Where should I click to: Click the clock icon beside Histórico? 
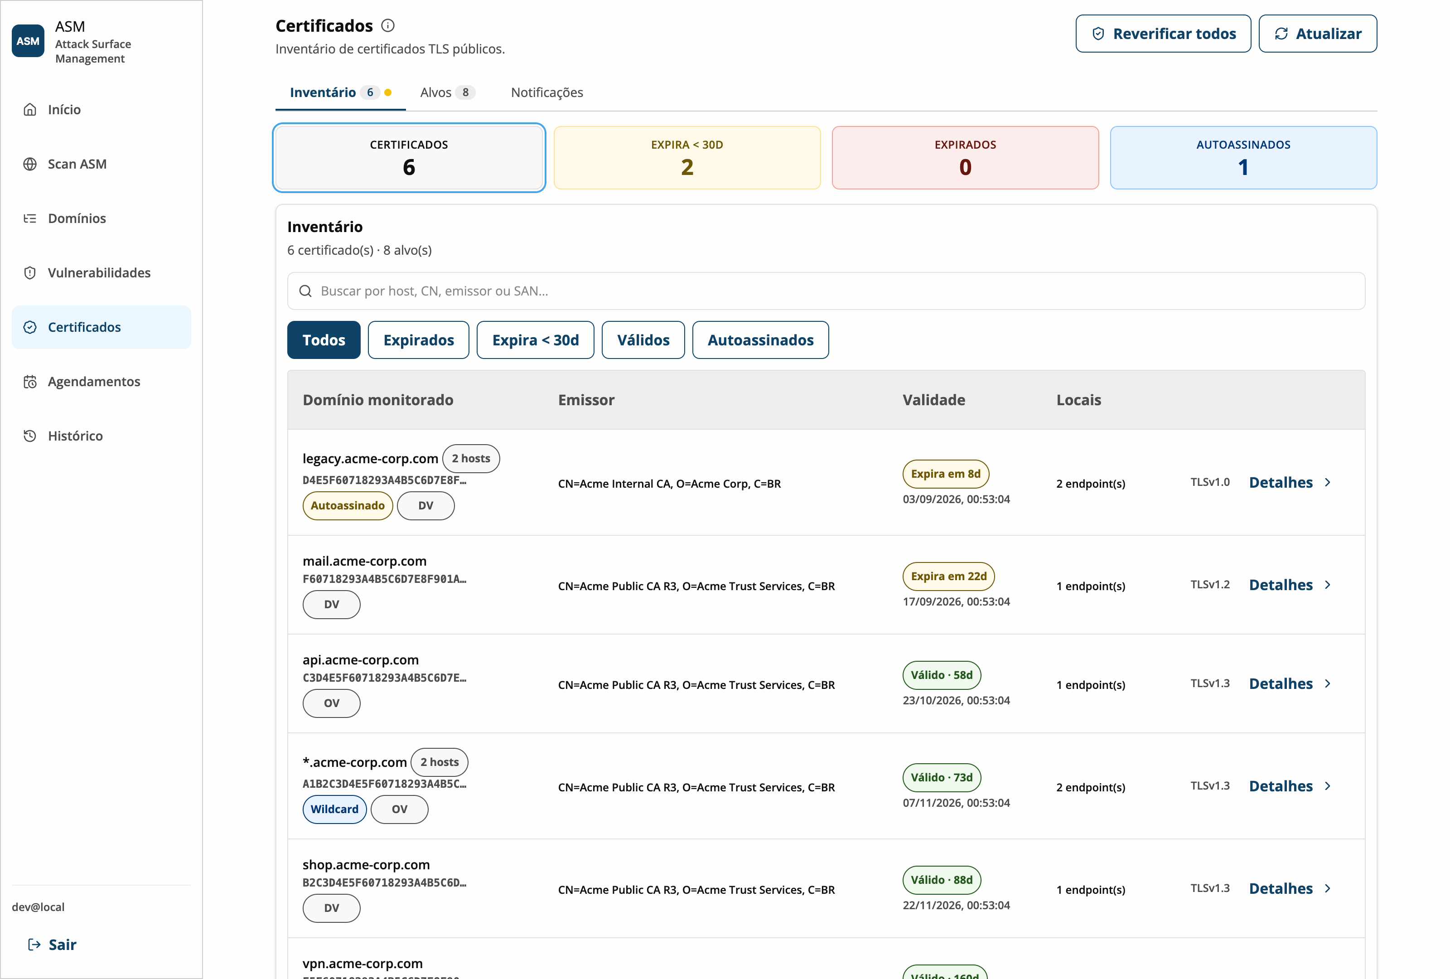30,436
